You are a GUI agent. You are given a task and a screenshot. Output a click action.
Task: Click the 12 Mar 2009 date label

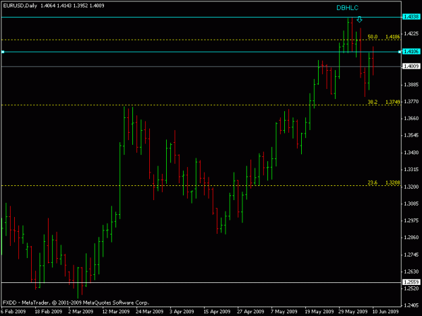coord(116,311)
